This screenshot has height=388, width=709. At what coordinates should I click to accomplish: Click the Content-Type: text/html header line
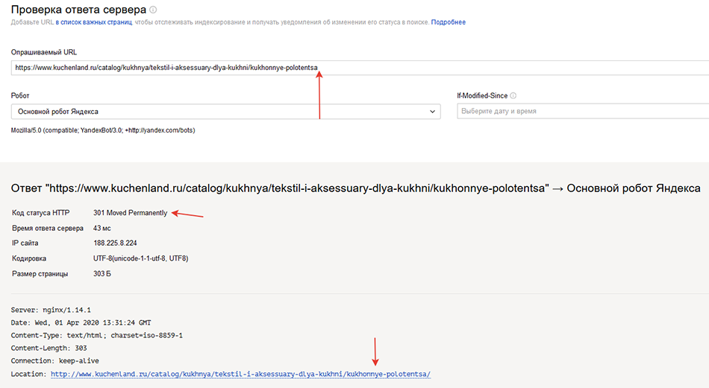click(97, 335)
